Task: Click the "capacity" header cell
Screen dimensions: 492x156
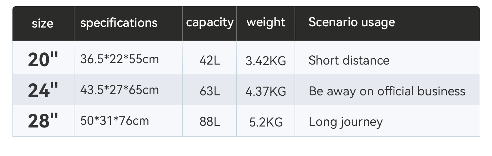Action: pos(210,23)
